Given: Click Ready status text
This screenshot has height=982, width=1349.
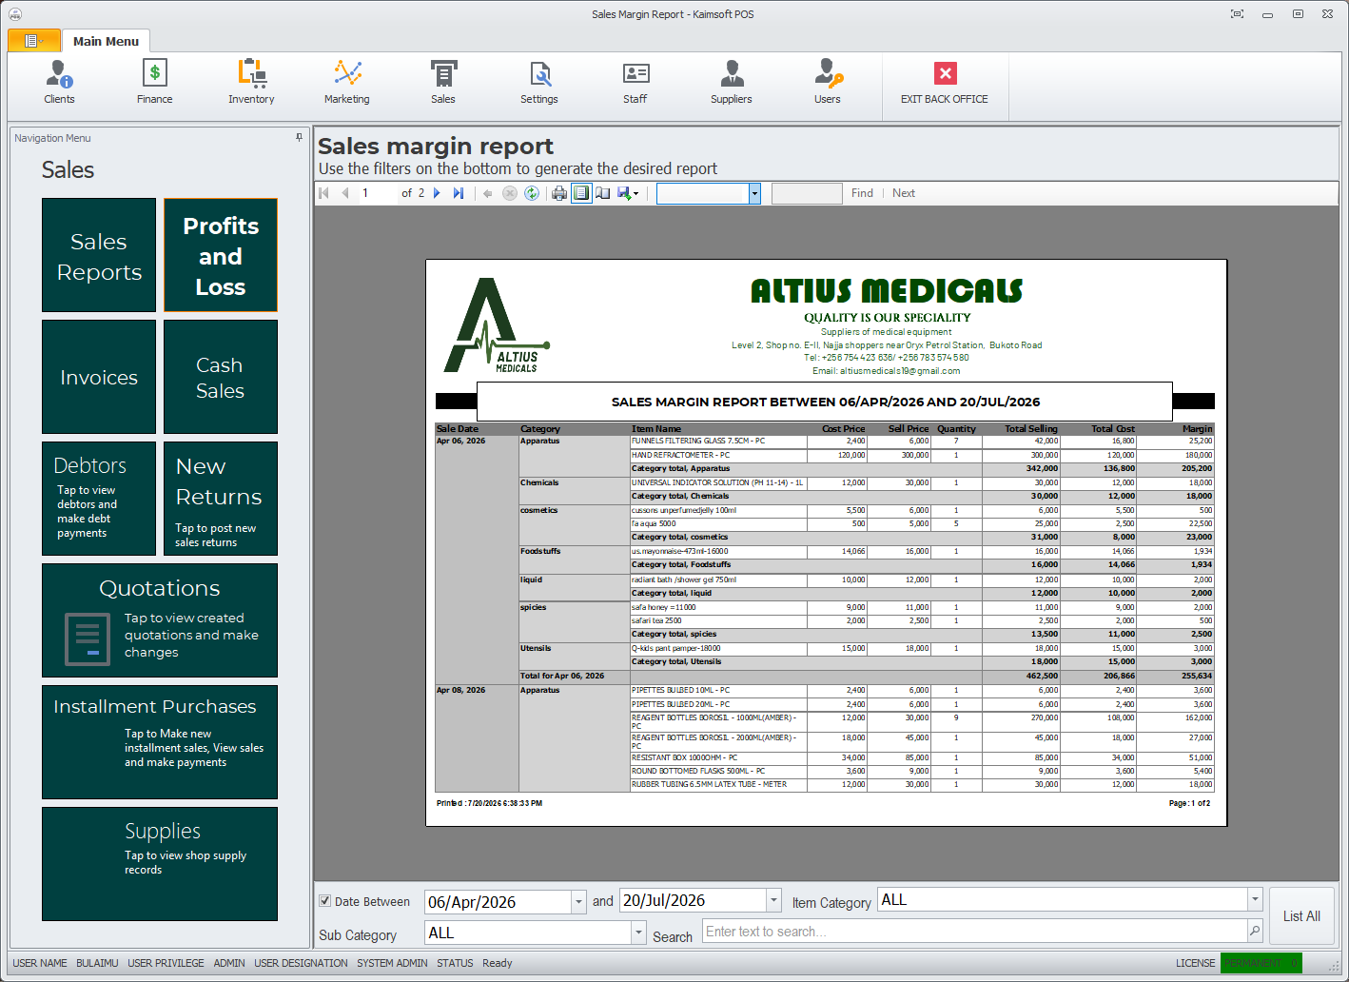Looking at the screenshot, I should coord(497,963).
